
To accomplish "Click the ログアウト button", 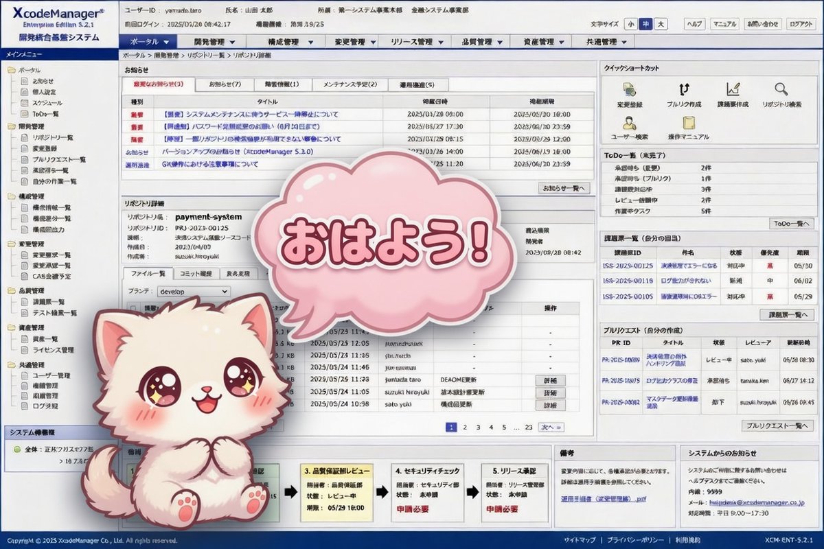I will [801, 23].
